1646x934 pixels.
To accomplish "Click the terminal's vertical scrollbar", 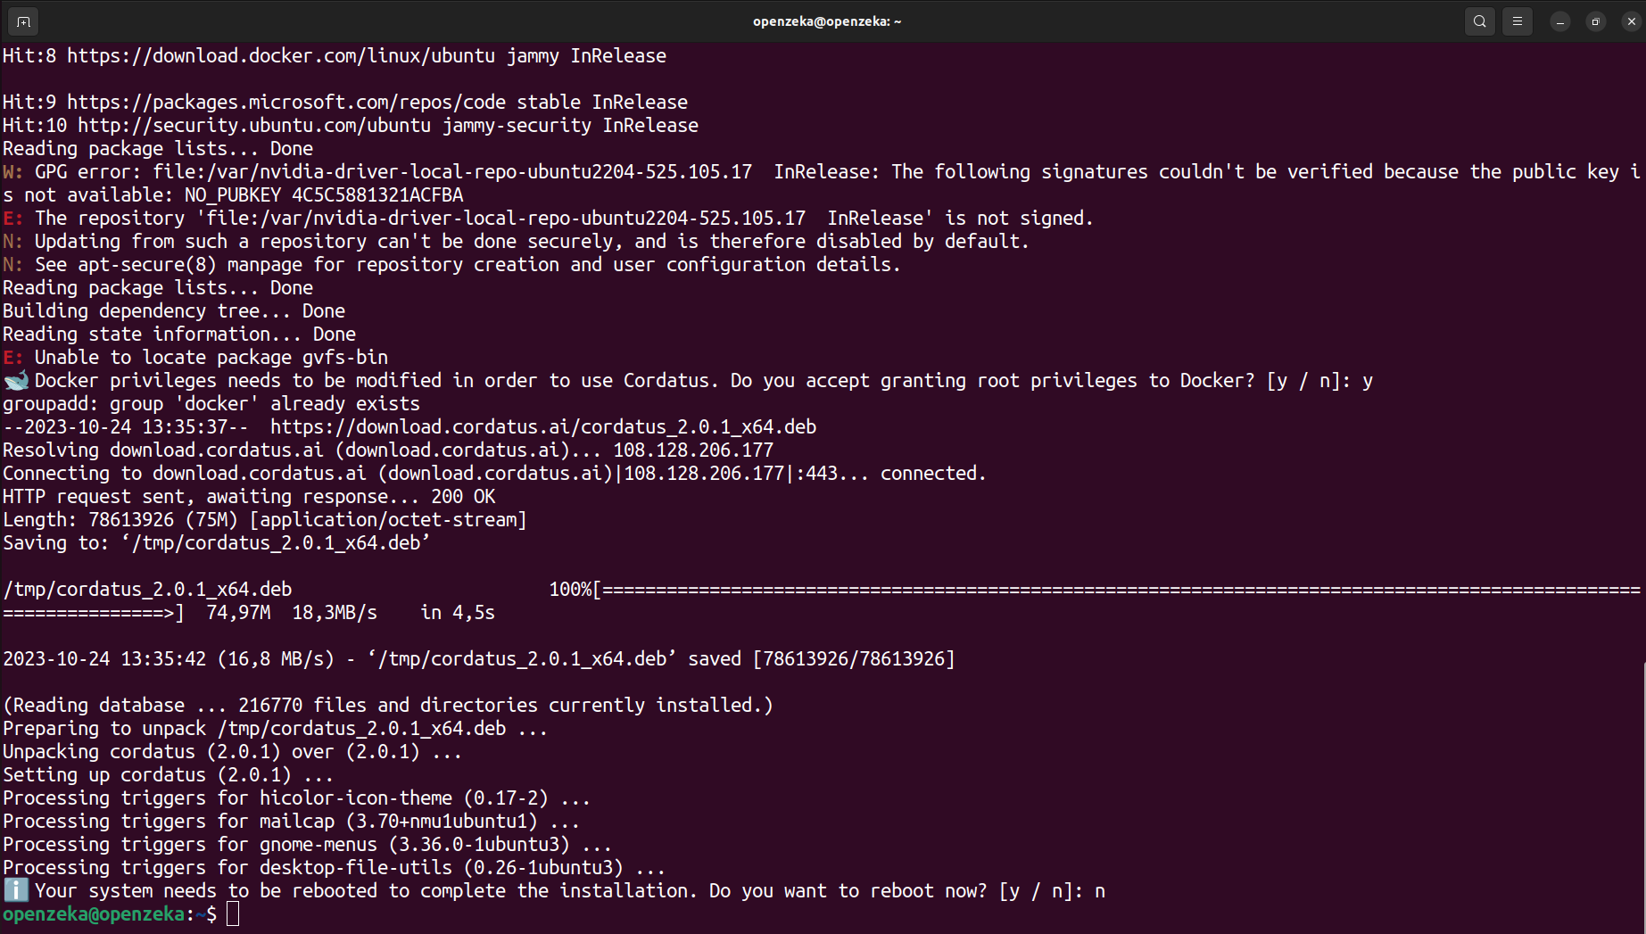I will (x=1642, y=794).
